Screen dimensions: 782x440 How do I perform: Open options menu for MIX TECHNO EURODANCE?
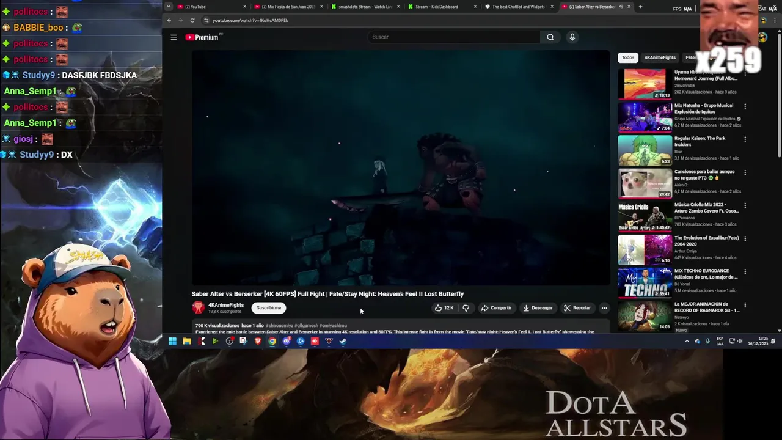[745, 271]
